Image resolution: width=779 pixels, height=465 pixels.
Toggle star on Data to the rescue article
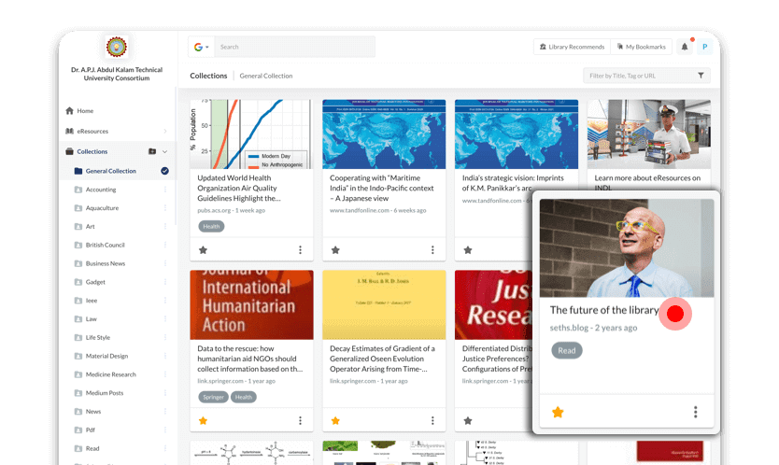click(203, 421)
